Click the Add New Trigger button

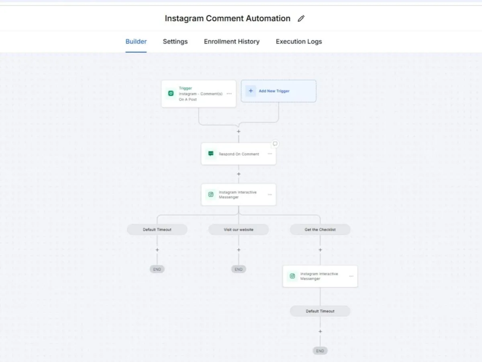click(x=278, y=91)
